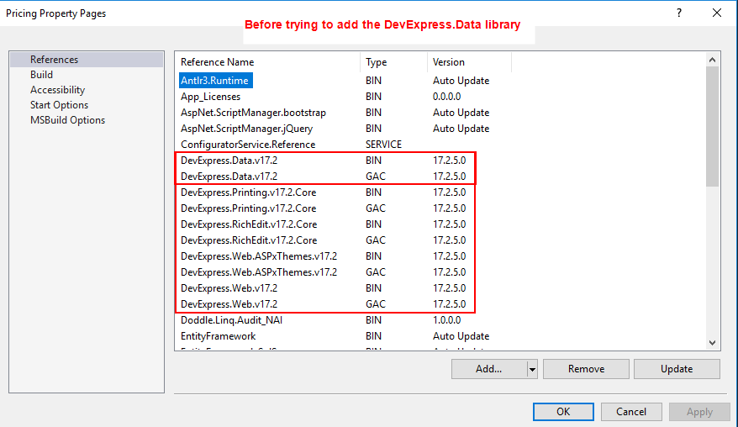Select DevExpress.Web.v17.2 GAC reference
This screenshot has width=738, height=427.
tap(229, 304)
